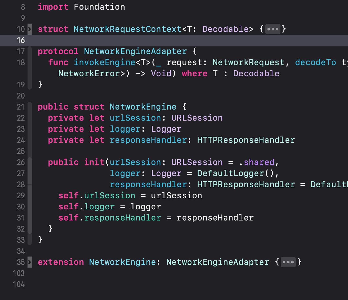Click line number 8 beside import Foundation
Image resolution: width=348 pixels, height=300 pixels.
point(23,7)
